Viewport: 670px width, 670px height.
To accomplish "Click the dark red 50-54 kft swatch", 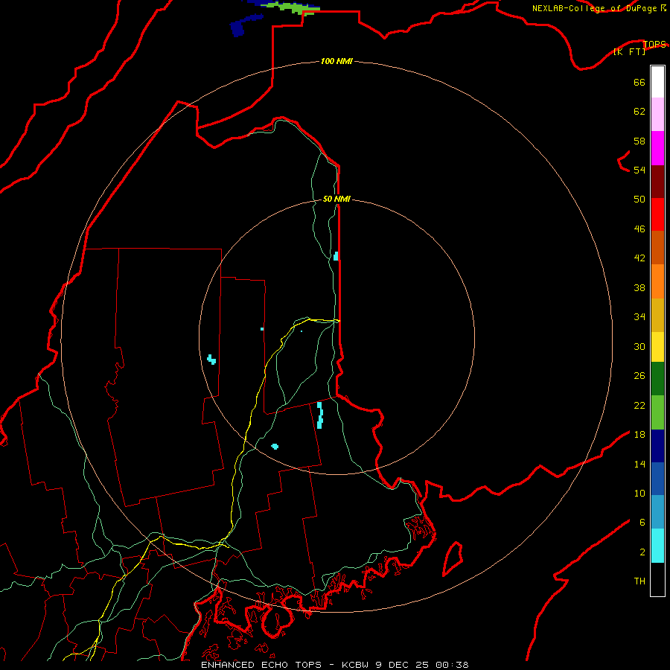I will (657, 182).
